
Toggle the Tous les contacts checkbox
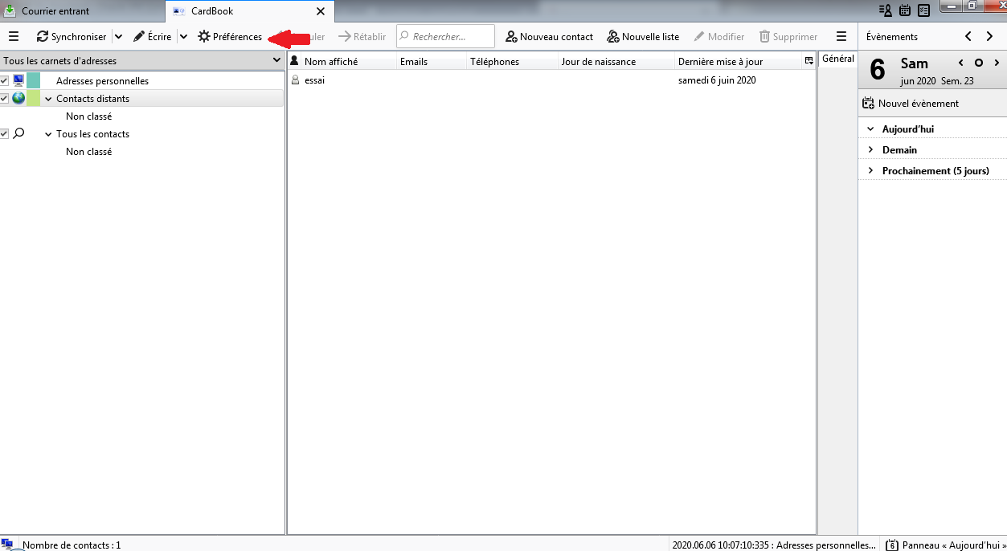[4, 133]
